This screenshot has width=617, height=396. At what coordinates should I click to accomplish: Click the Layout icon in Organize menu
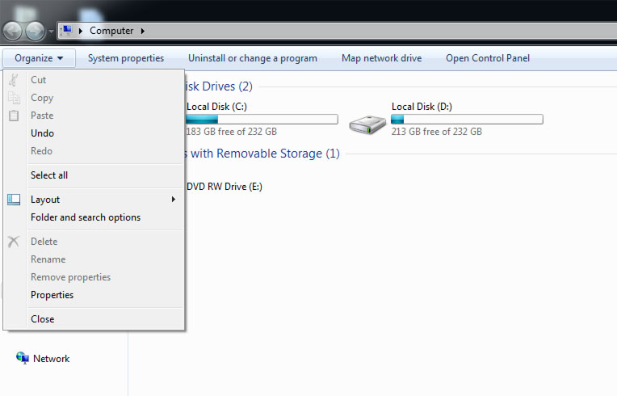[14, 200]
